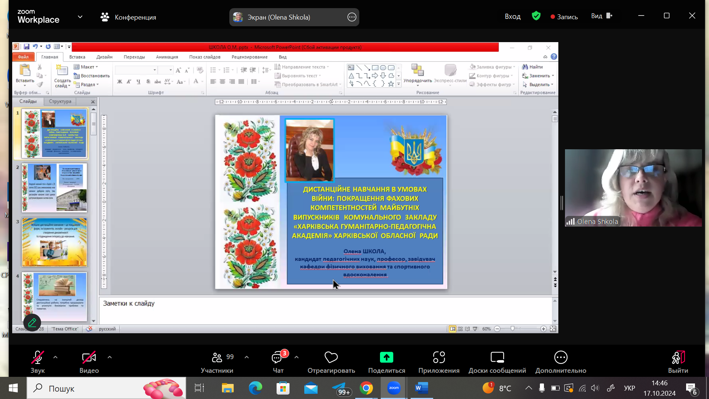
Task: Click the Additional options (Дополнительно) icon
Action: tap(561, 358)
